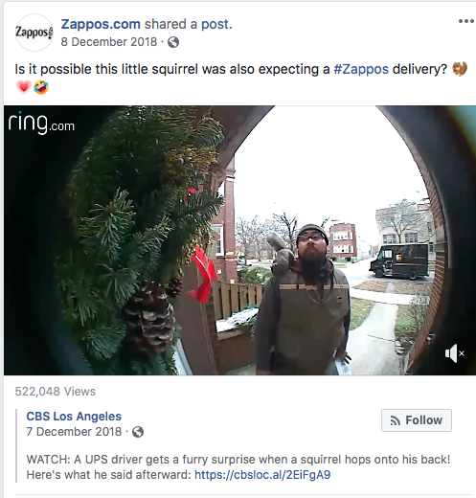Click the heart emoji in the caption
This screenshot has width=476, height=498.
24,87
